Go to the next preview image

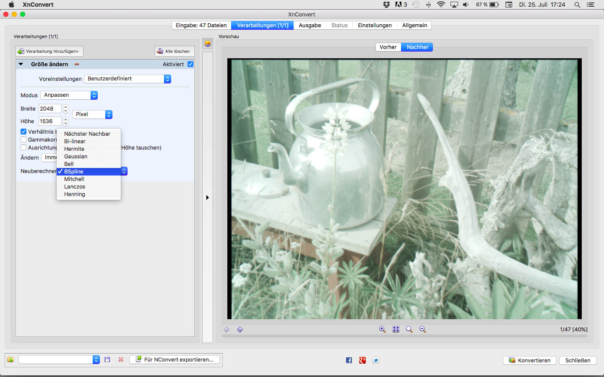click(240, 329)
